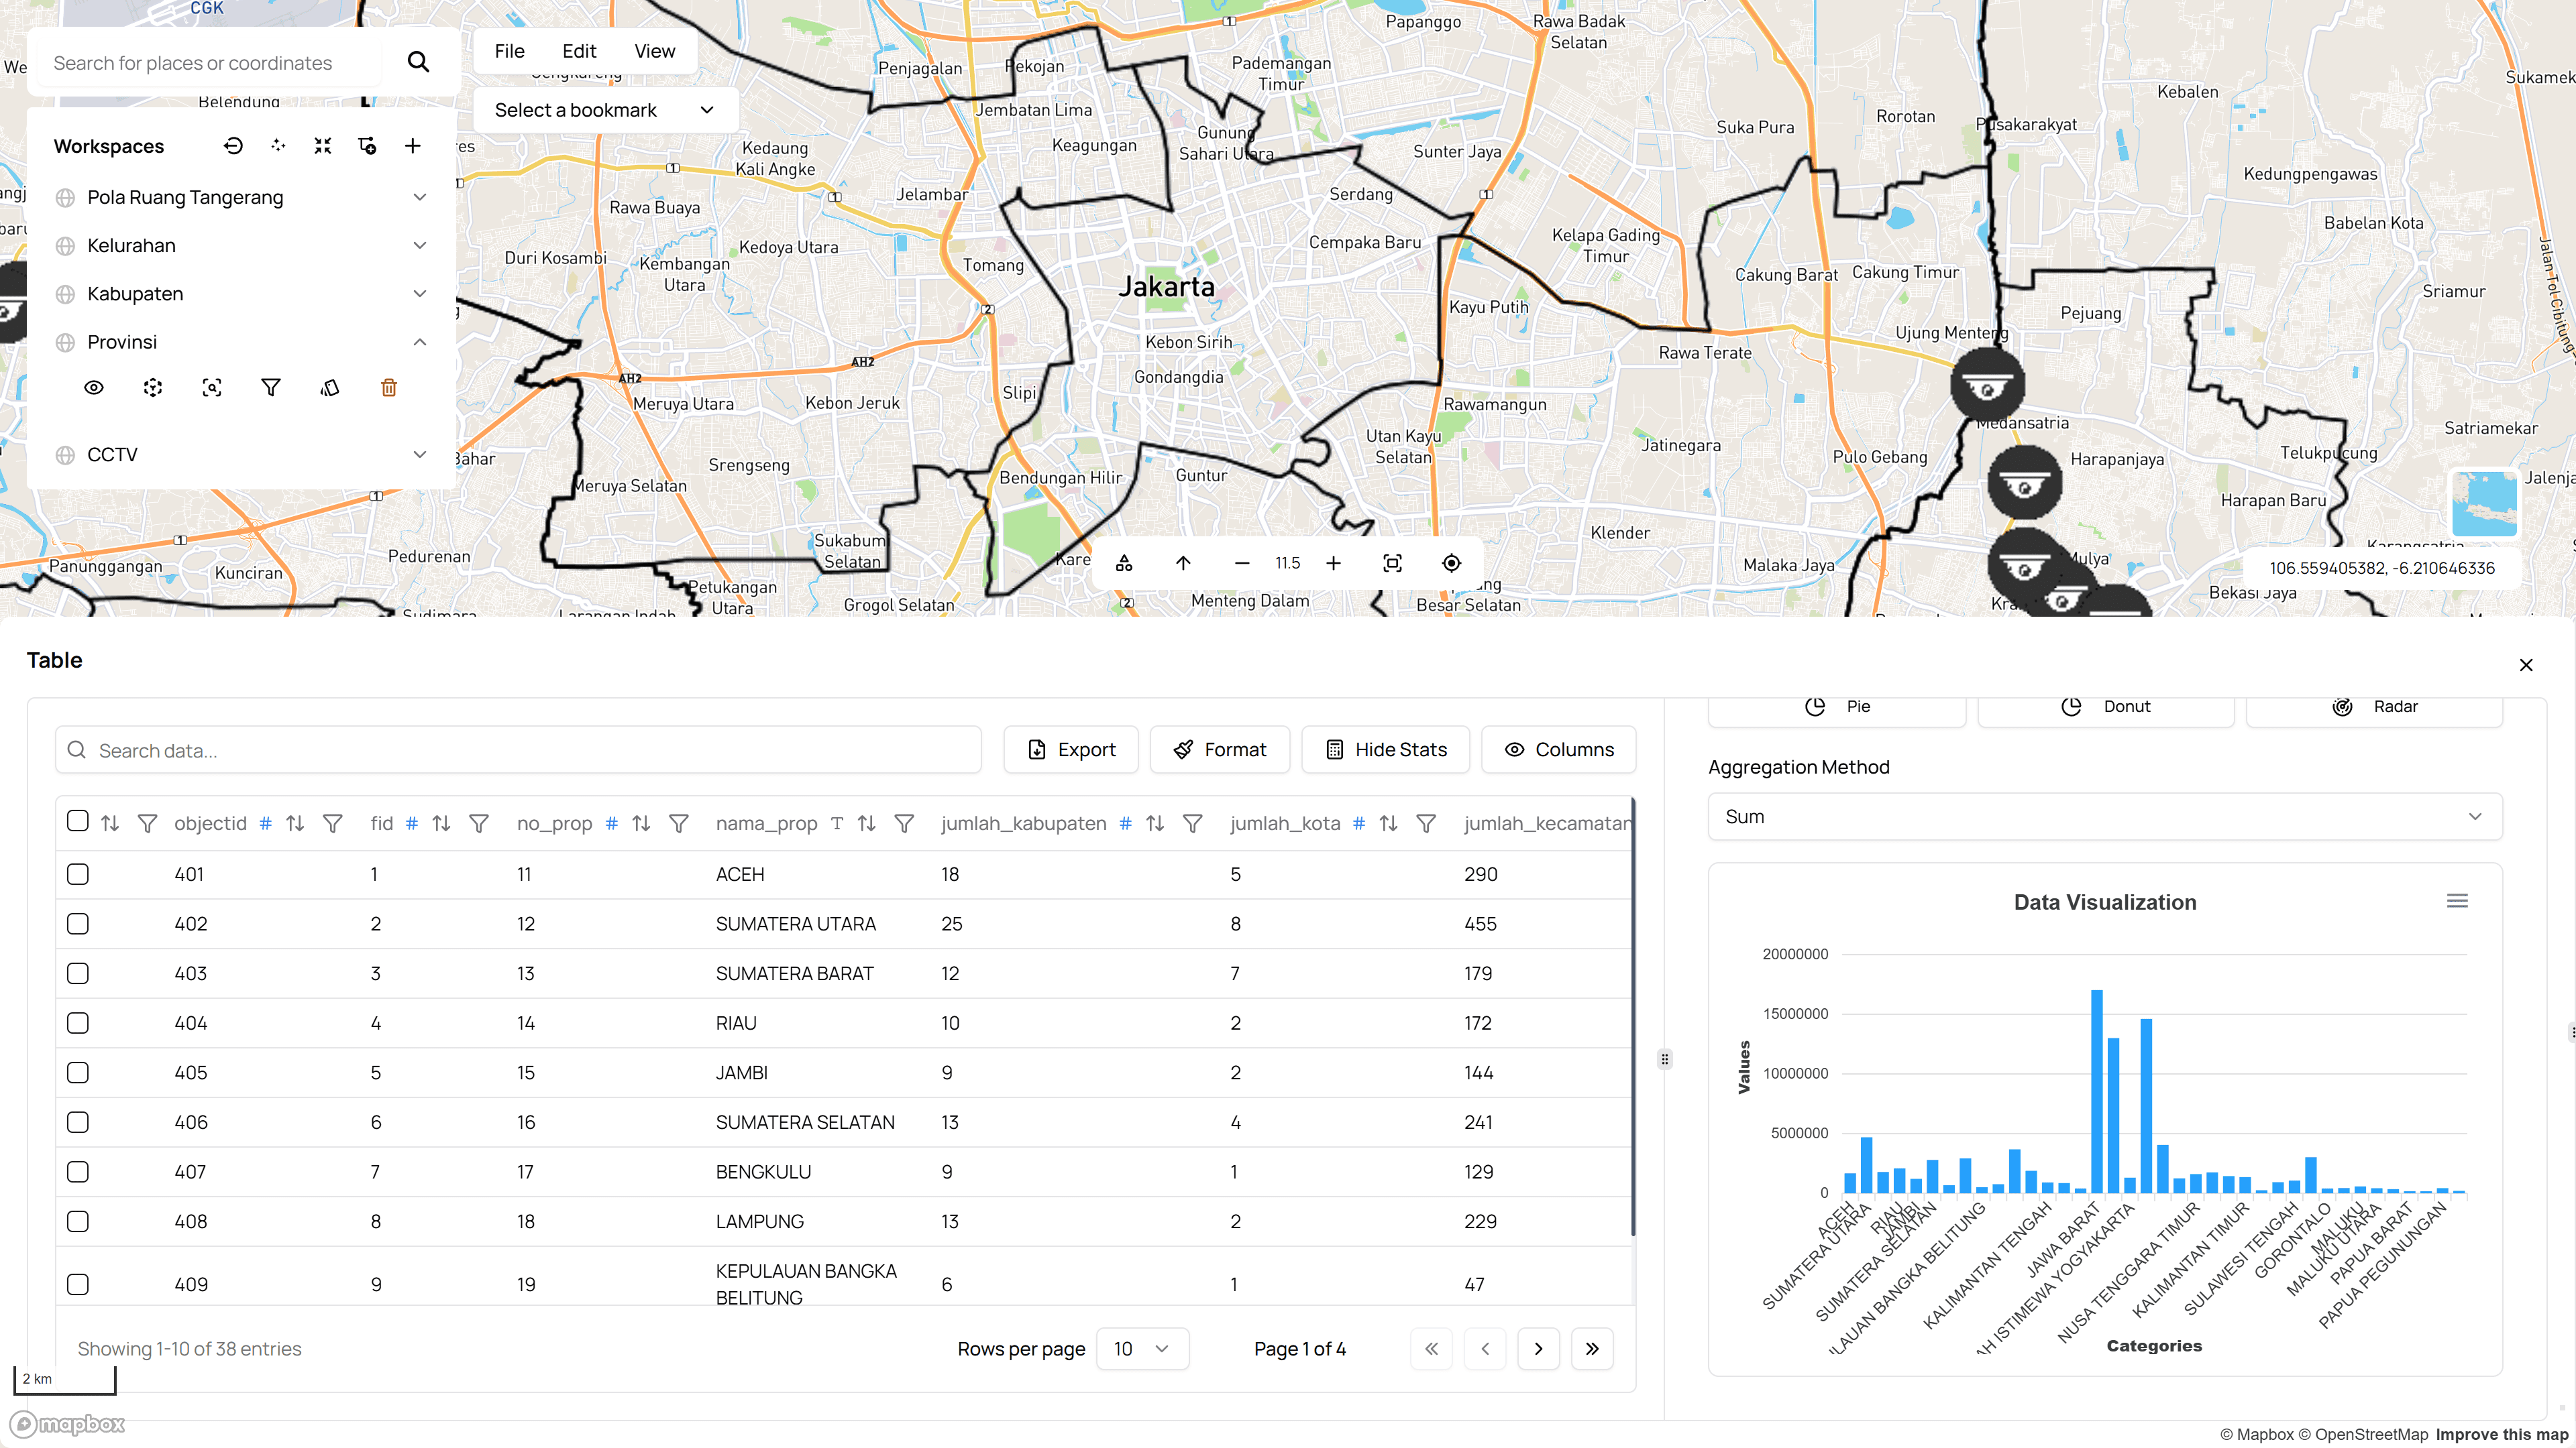Viewport: 2576px width, 1448px height.
Task: Click the fit-to-screen icon on map toolbar
Action: (x=1393, y=562)
